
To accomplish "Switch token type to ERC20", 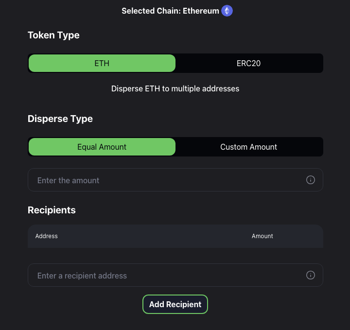I will (x=249, y=63).
